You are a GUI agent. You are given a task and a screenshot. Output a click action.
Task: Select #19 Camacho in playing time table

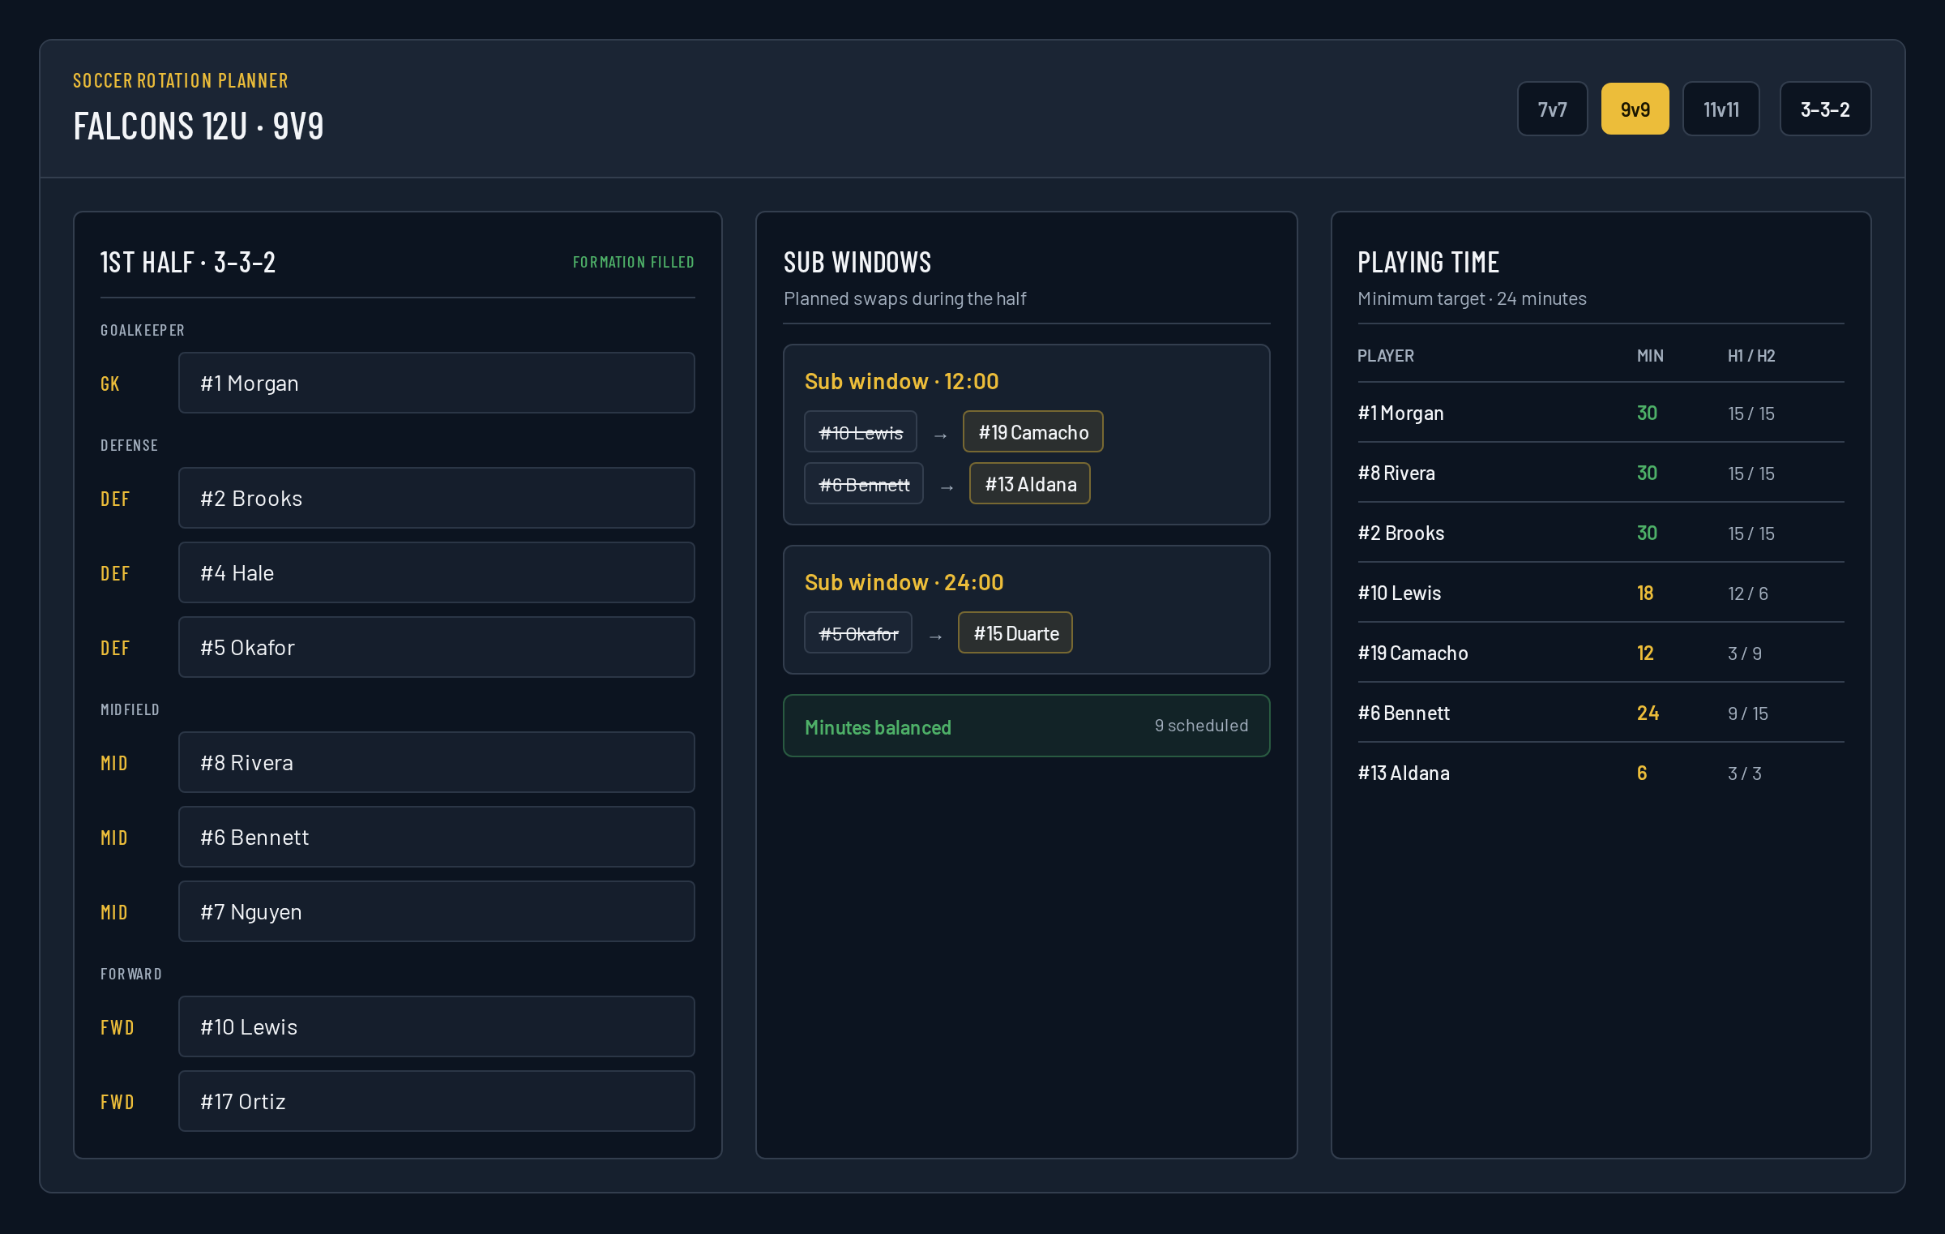(x=1412, y=653)
